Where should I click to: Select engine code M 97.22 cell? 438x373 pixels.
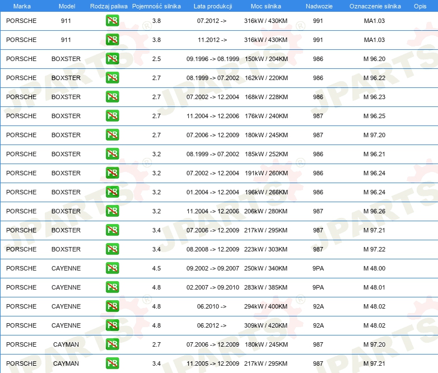[x=374, y=249]
